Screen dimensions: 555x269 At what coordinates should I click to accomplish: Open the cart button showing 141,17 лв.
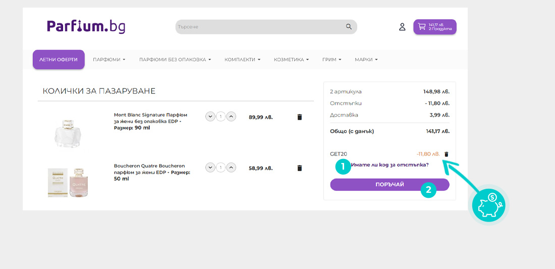(435, 27)
